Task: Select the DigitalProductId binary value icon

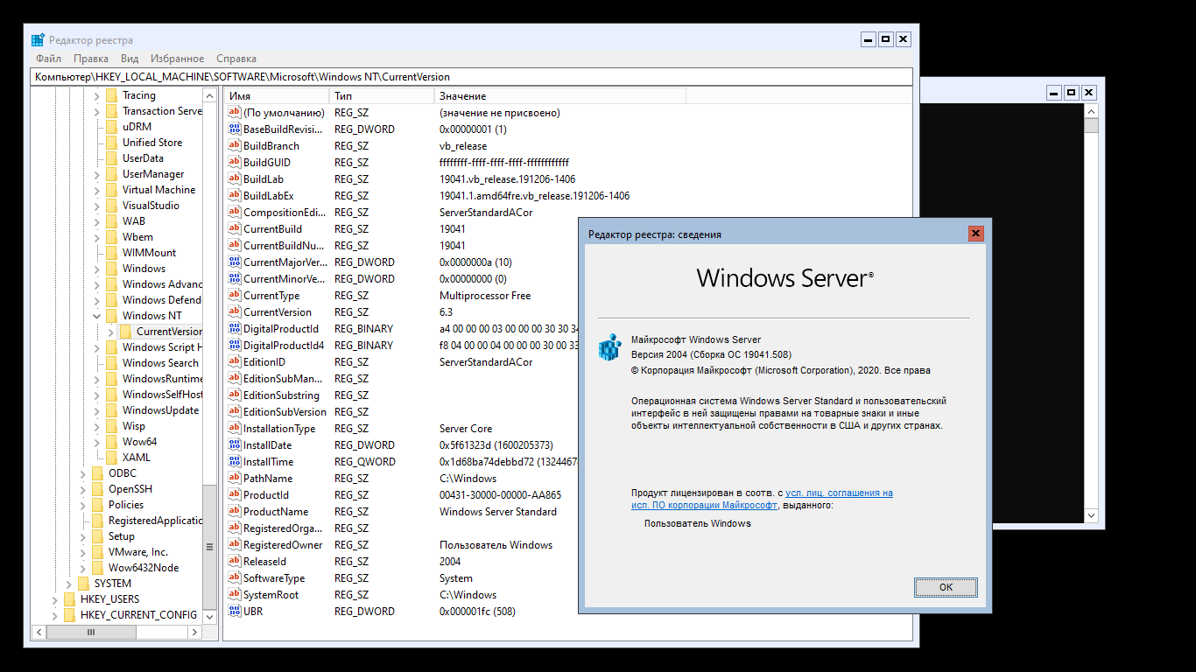Action: pyautogui.click(x=234, y=329)
